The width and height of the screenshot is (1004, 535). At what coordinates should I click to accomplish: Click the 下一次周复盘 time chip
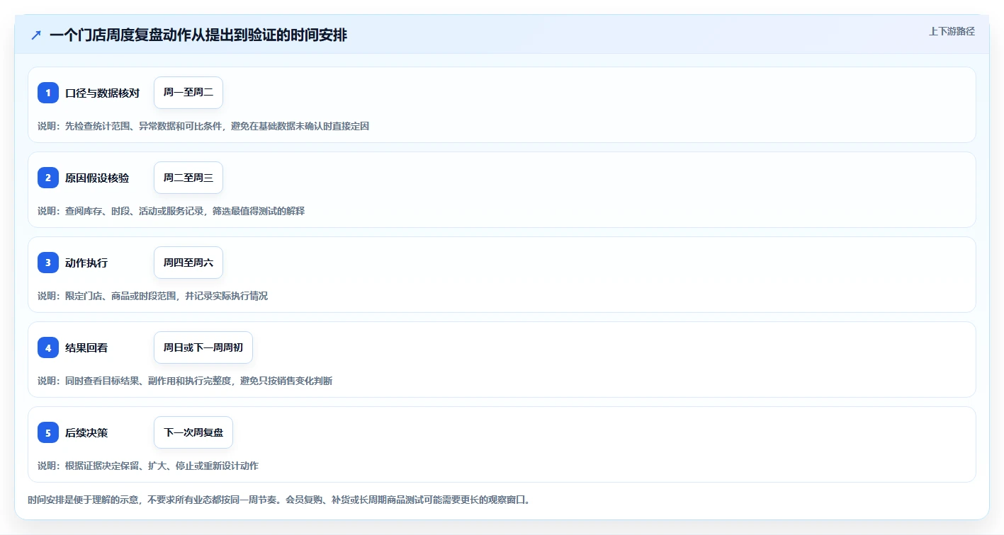[193, 432]
